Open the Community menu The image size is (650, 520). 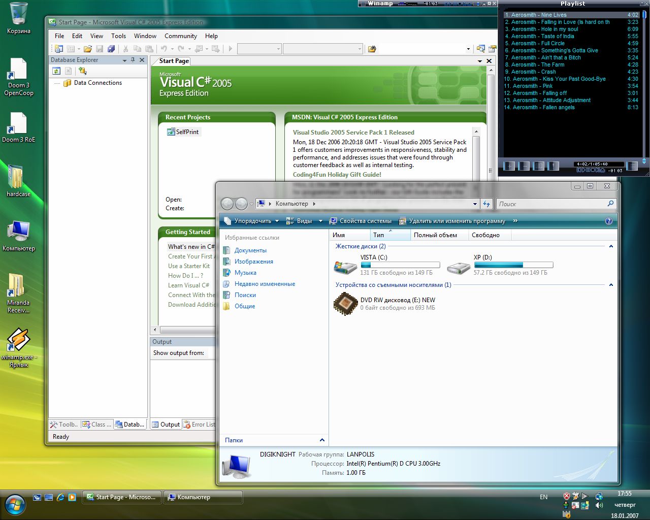(180, 36)
